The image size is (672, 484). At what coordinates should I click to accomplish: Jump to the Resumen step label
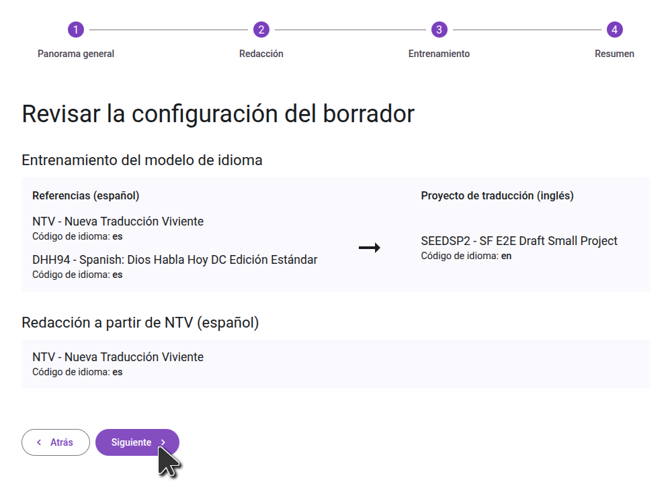click(x=614, y=54)
